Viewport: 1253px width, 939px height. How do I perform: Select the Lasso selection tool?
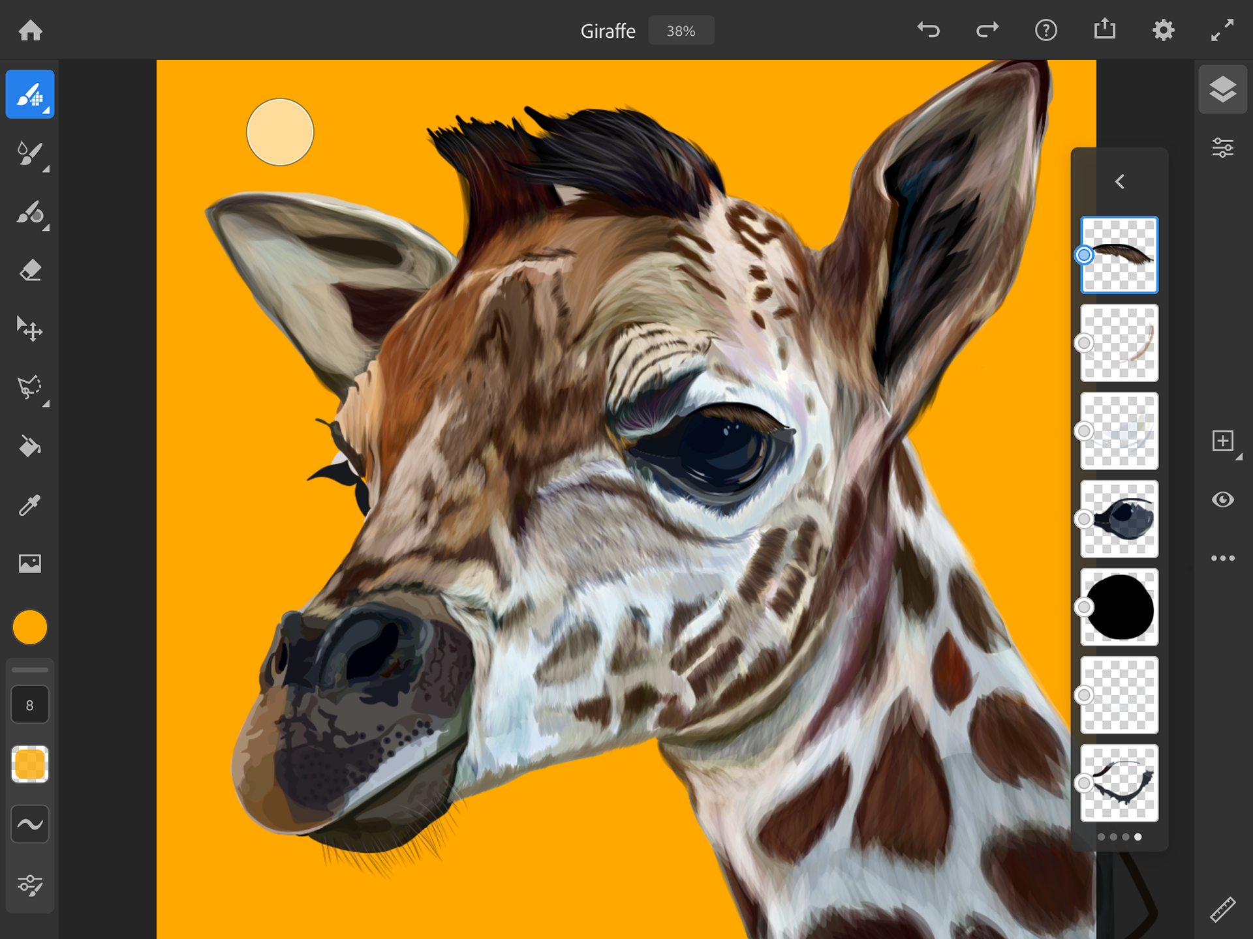[x=29, y=387]
